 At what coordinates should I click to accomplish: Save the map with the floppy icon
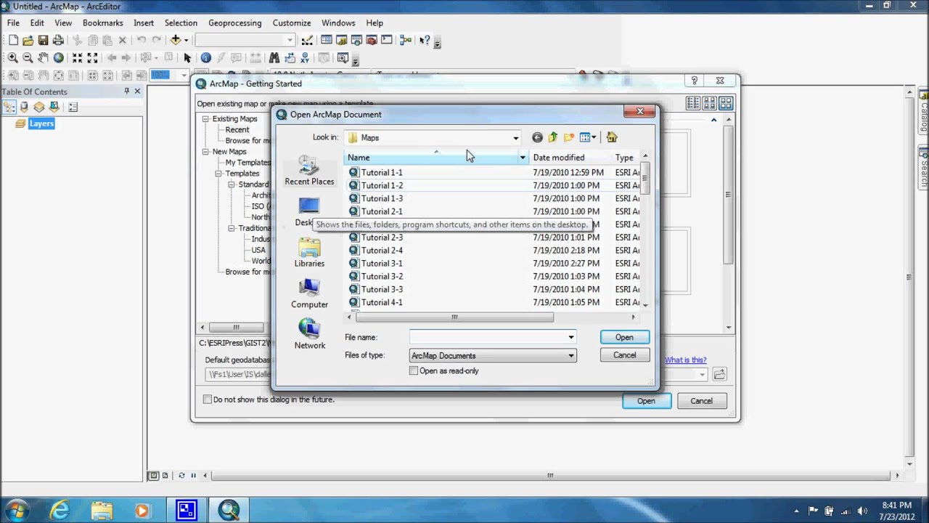[43, 40]
